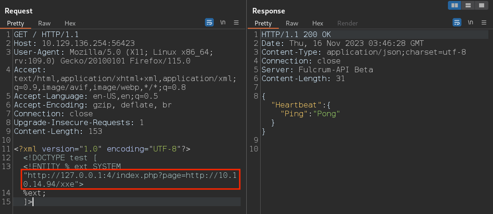Click the Response panel title
Image resolution: width=493 pixels, height=214 pixels.
tap(269, 11)
